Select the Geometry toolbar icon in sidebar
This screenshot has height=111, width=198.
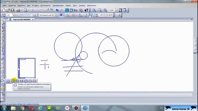[3, 21]
